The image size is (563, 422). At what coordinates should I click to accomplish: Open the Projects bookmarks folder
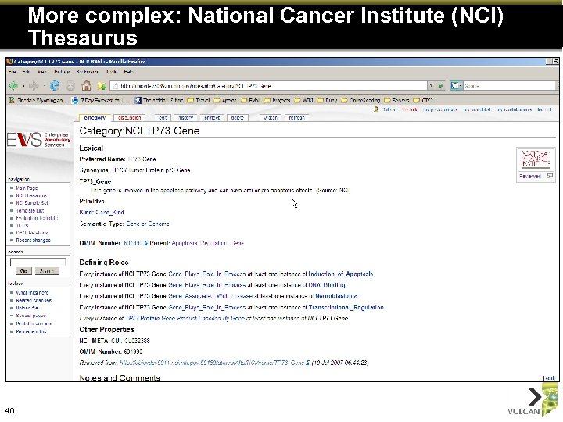pyautogui.click(x=277, y=100)
